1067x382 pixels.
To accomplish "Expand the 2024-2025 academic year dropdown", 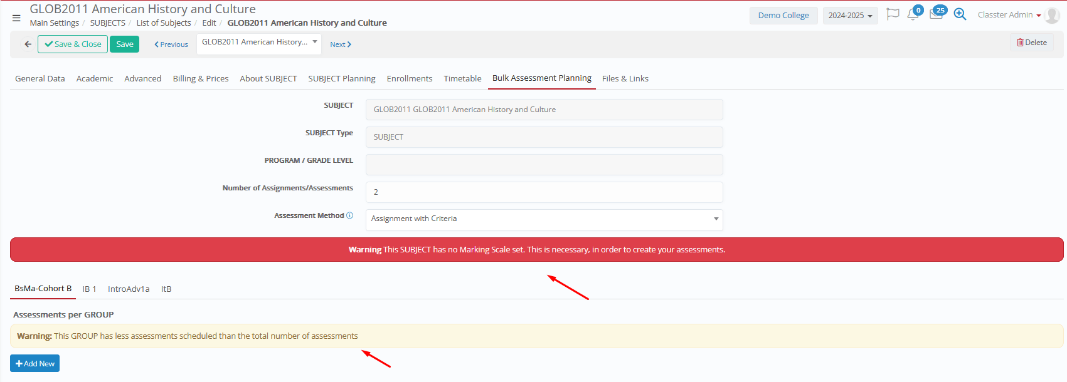I will [850, 16].
